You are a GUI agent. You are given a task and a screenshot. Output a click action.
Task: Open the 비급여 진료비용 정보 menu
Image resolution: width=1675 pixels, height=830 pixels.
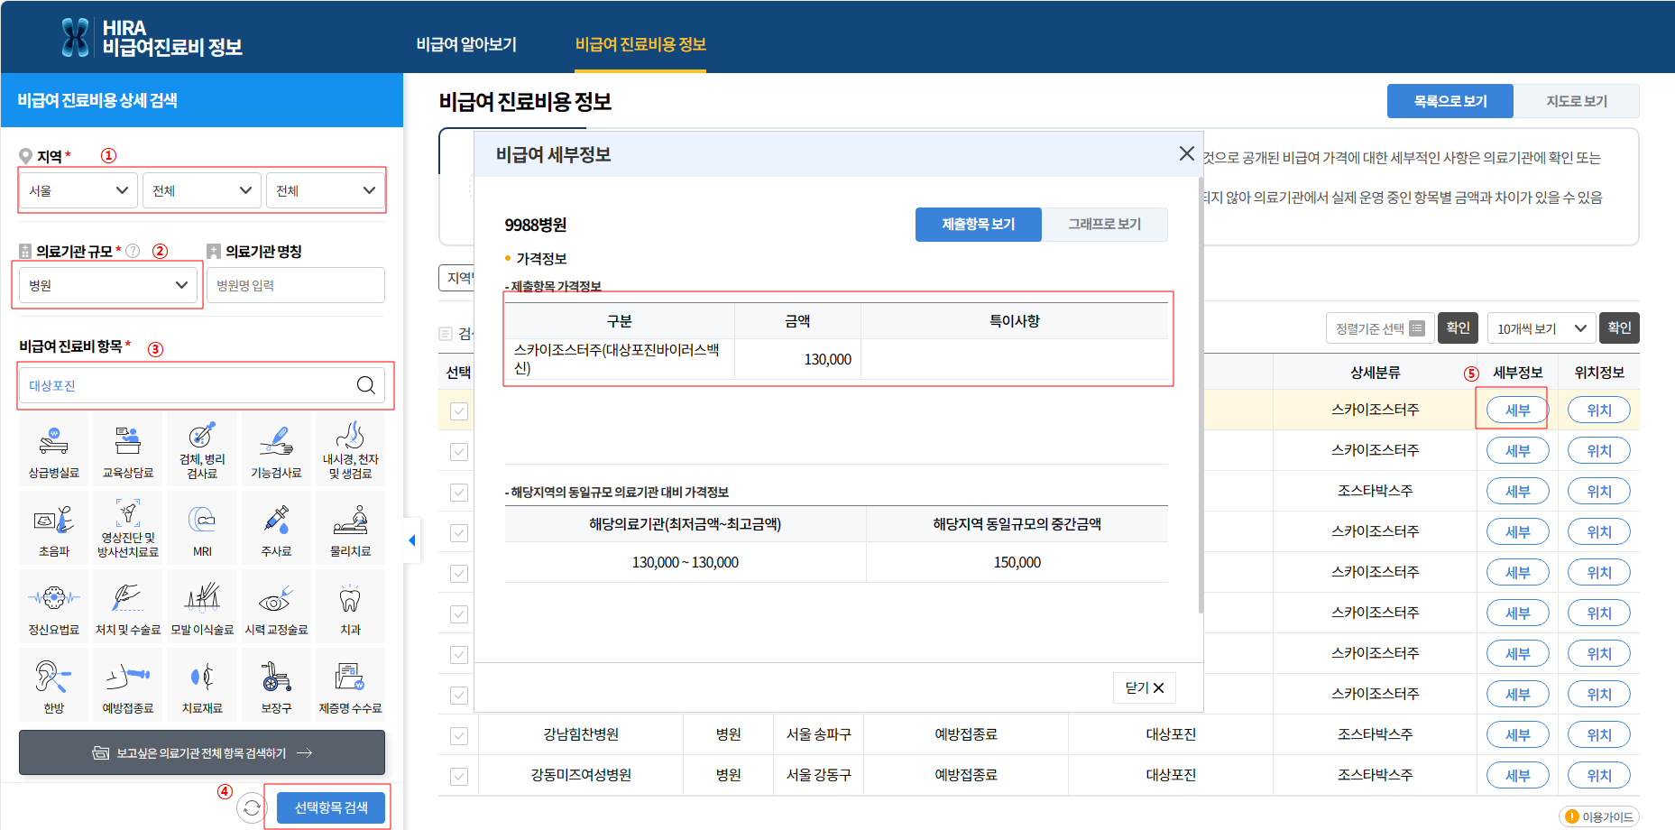click(x=640, y=44)
